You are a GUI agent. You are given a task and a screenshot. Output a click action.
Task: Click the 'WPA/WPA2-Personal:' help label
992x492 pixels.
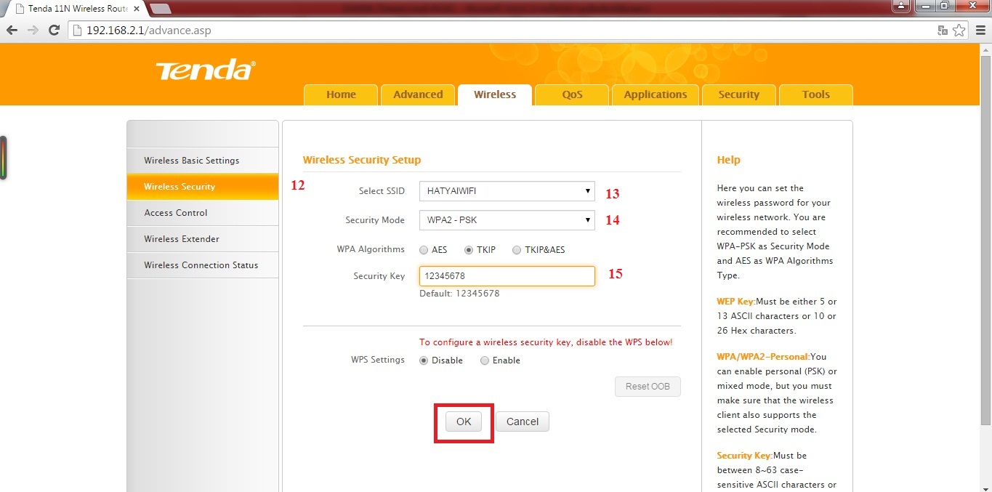click(763, 357)
